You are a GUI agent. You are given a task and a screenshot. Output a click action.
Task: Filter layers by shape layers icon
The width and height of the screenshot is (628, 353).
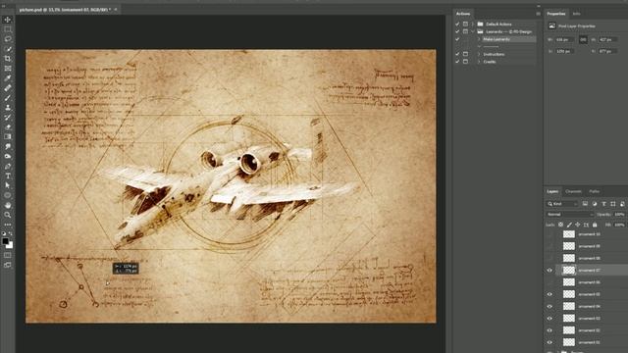612,204
